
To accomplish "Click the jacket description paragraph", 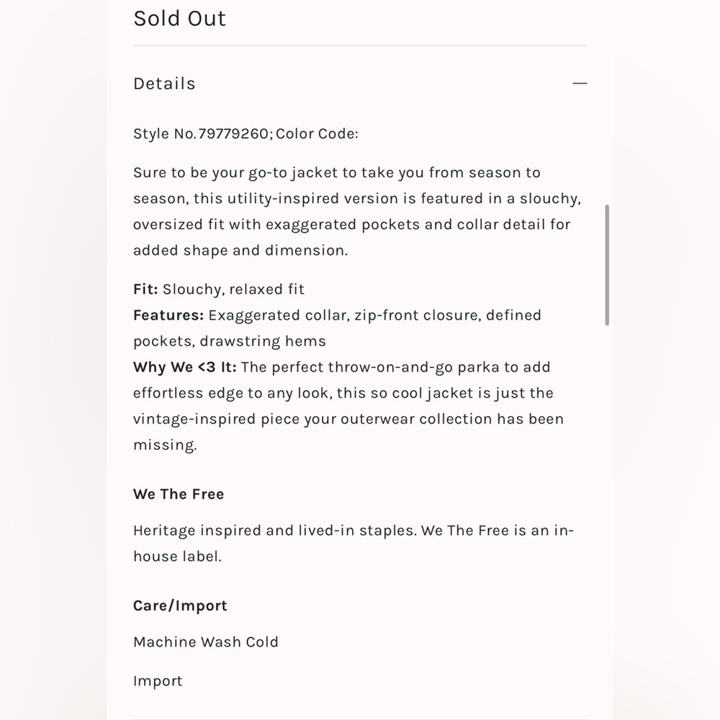I will [x=357, y=212].
